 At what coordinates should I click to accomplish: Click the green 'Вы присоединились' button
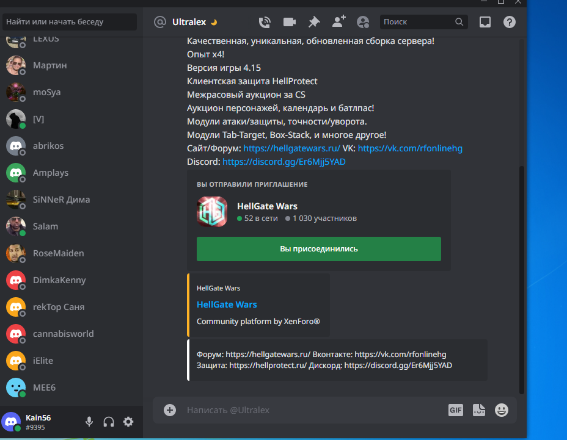318,249
